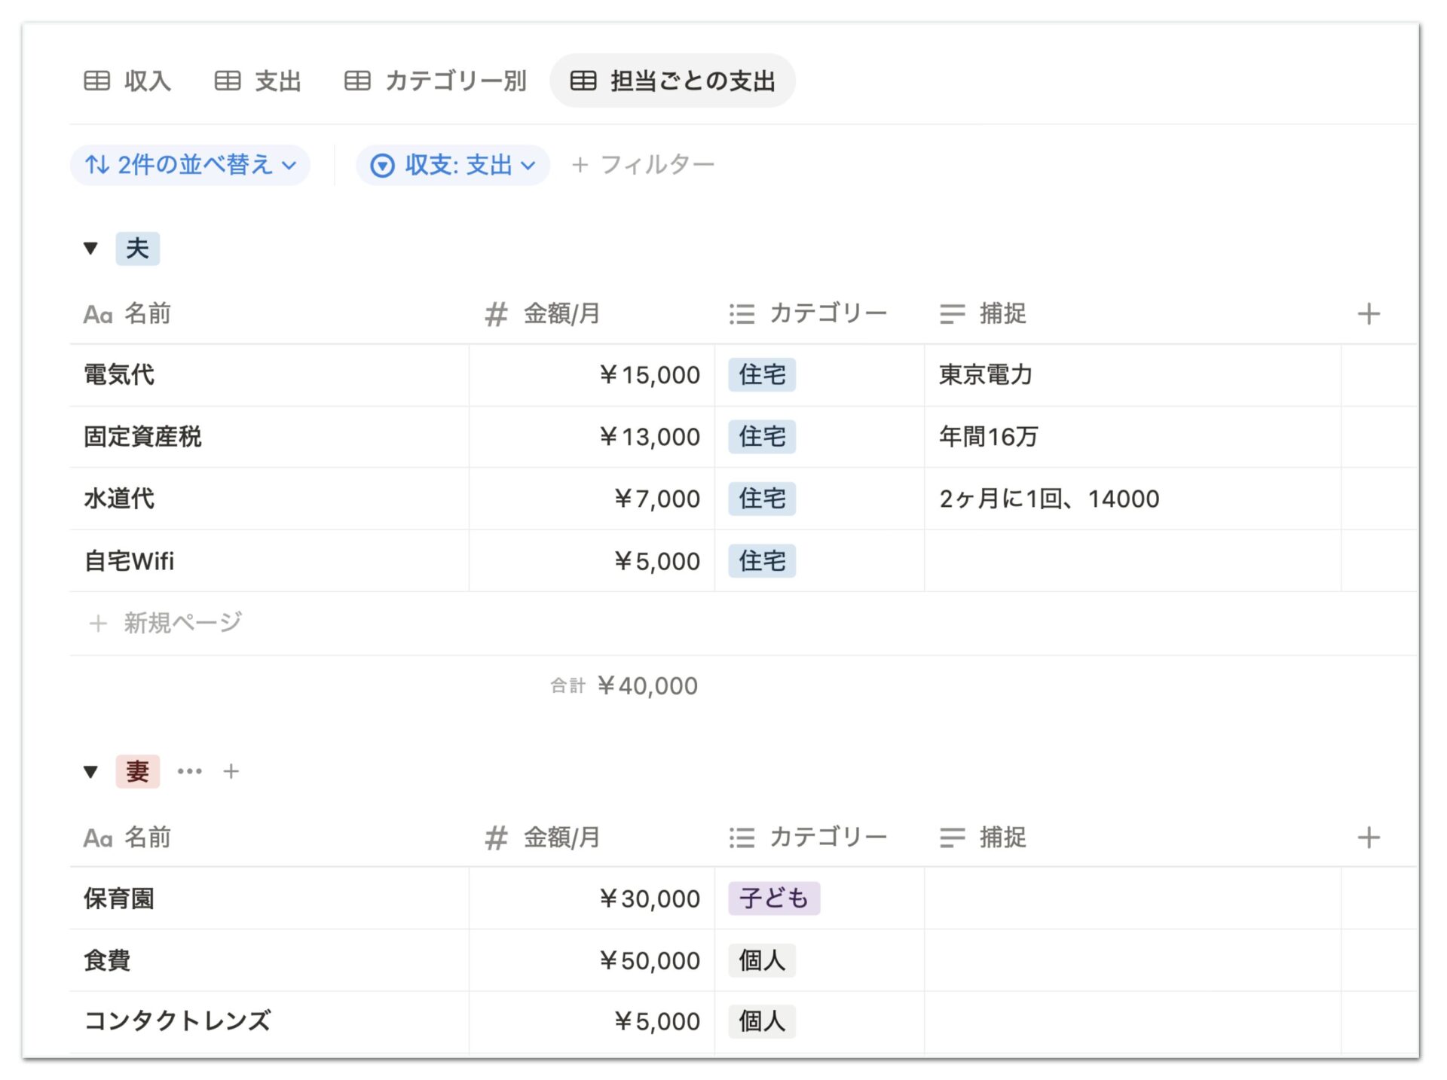Collapse the 夫 group triangle
Image resolution: width=1447 pixels, height=1080 pixels.
pyautogui.click(x=90, y=248)
